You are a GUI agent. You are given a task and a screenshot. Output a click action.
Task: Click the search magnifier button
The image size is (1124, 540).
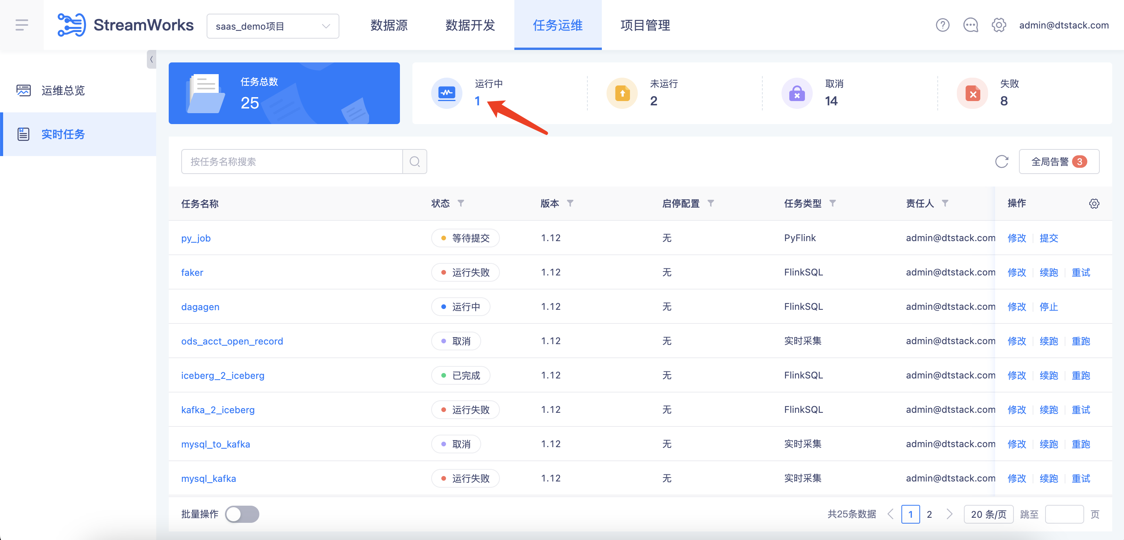point(414,162)
